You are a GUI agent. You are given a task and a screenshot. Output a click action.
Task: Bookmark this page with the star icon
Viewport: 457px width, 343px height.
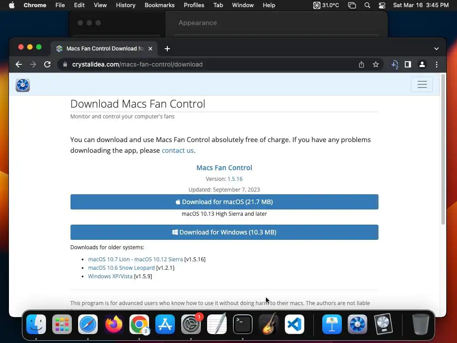(x=376, y=64)
